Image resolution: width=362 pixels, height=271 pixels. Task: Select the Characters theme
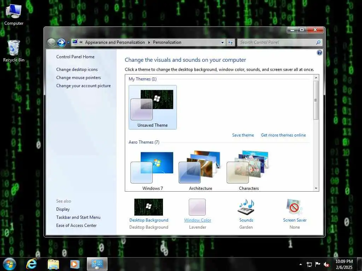coord(249,171)
